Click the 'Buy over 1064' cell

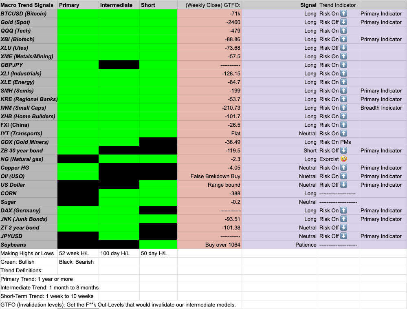pos(210,245)
